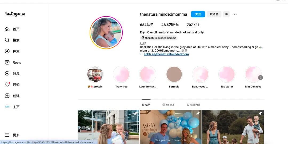Open the search magnifier icon

(x=7, y=40)
